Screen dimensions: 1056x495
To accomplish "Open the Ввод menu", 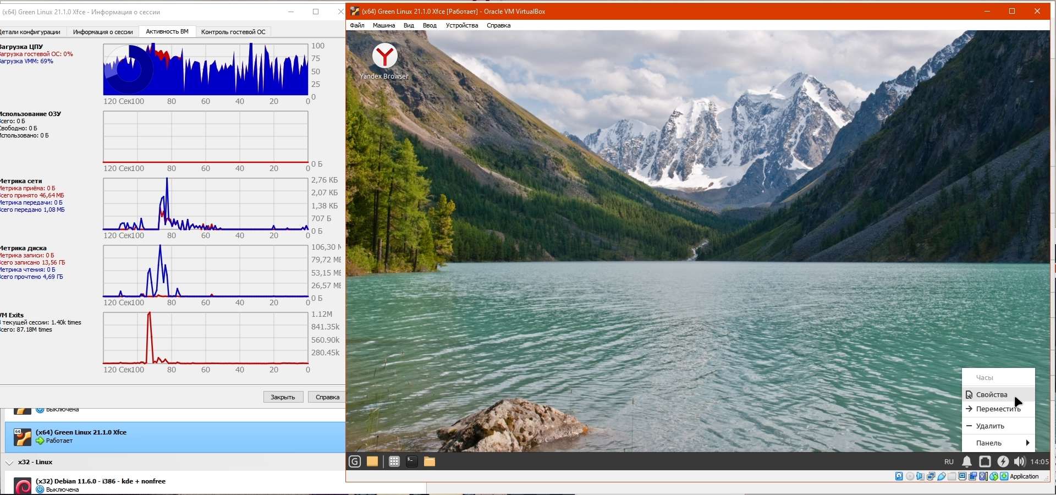I will pyautogui.click(x=430, y=25).
